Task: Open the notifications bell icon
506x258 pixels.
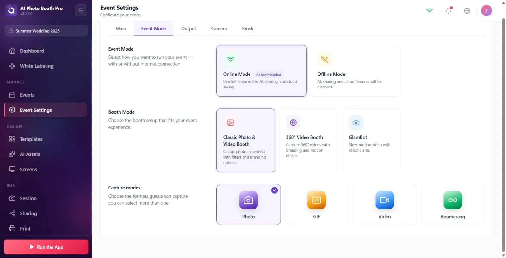Action: point(448,10)
